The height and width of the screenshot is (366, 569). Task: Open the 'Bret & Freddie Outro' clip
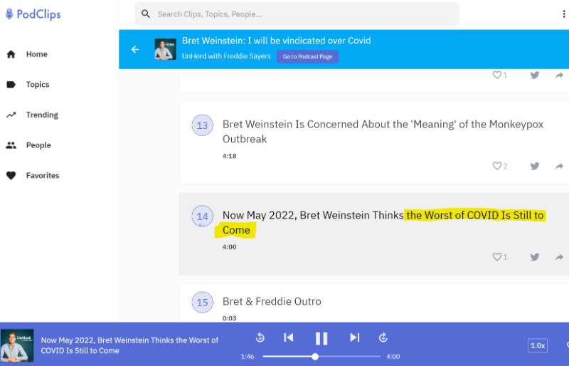(x=272, y=301)
